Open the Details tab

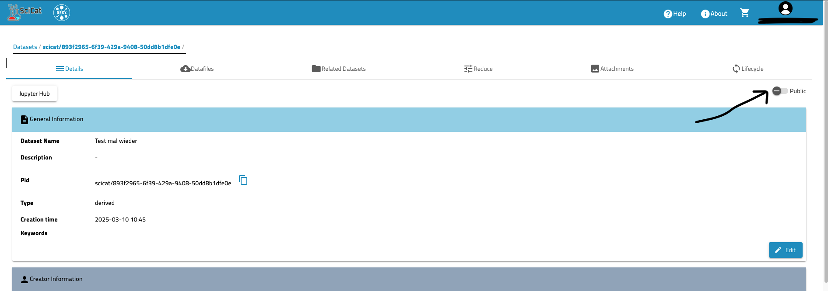coord(69,69)
